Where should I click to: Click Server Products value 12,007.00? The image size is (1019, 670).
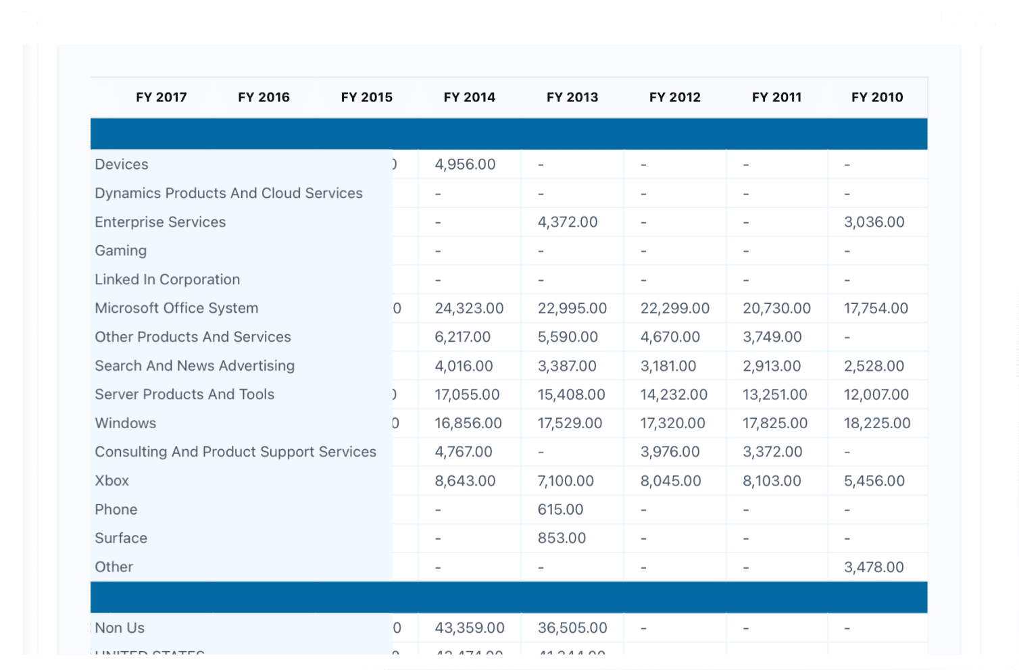876,394
